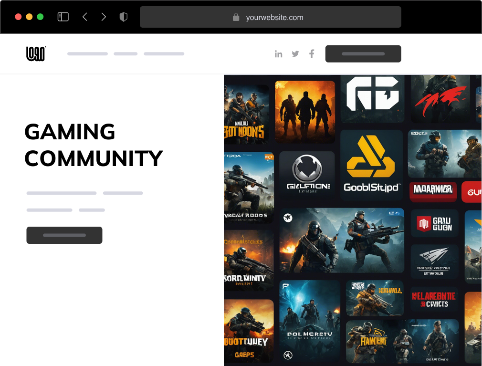
Task: Click the padlock icon in address bar
Action: 236,17
